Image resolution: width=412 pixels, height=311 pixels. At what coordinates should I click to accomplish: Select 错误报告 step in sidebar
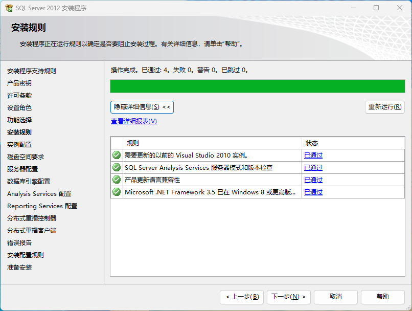click(19, 243)
